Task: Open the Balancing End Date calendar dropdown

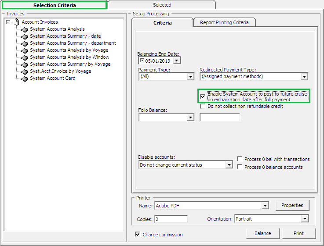Action: point(176,61)
